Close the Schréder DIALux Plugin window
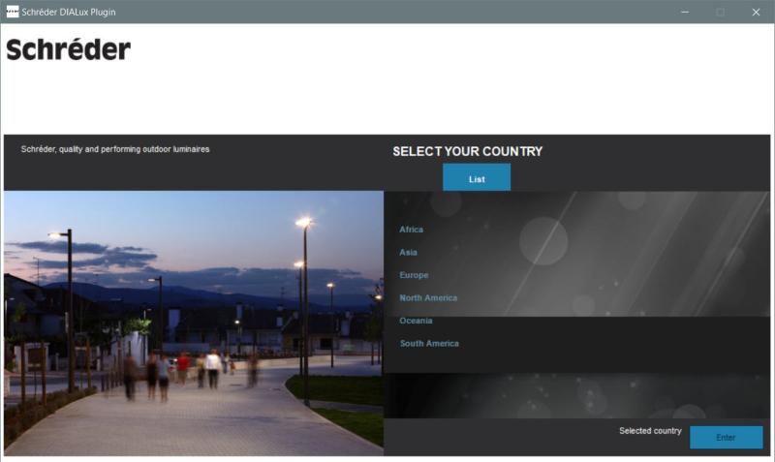The image size is (775, 462). (756, 12)
